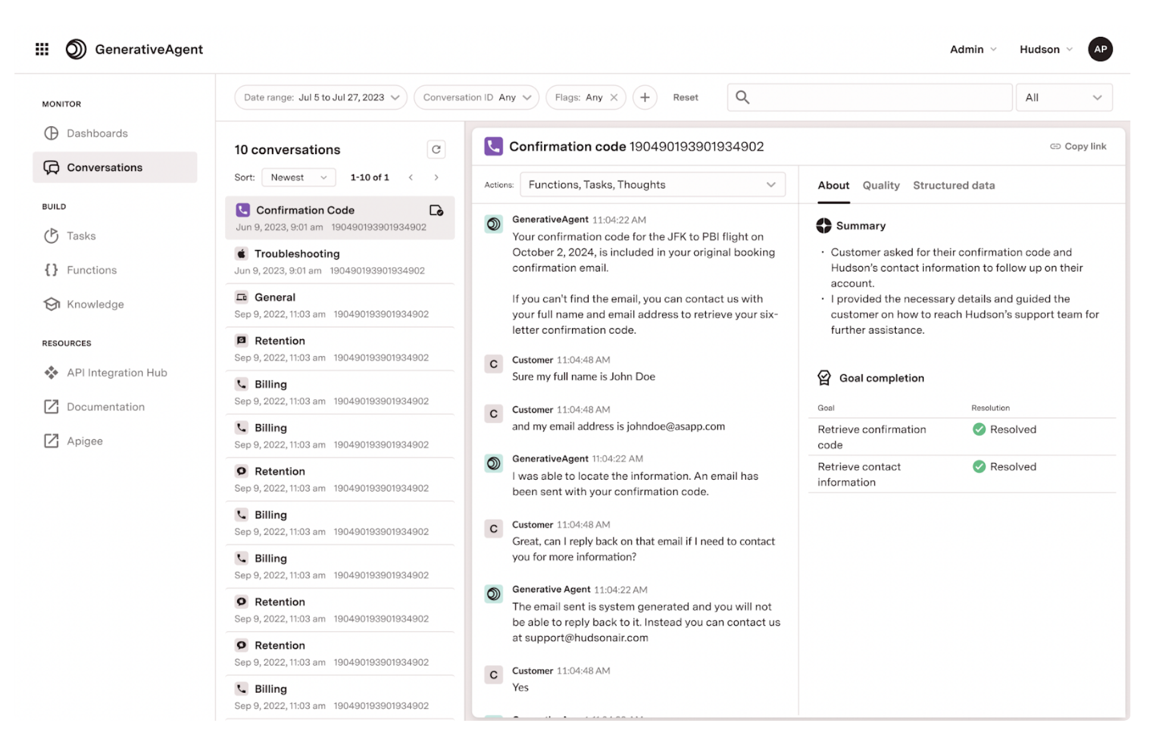The height and width of the screenshot is (741, 1153).
Task: Open the All search scope dropdown
Action: click(x=1063, y=98)
